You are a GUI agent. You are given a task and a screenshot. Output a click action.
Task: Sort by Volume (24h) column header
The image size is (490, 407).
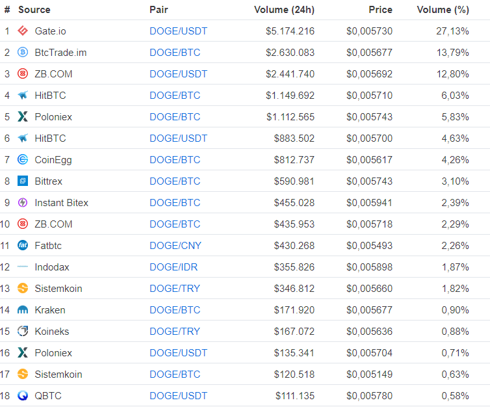tap(284, 10)
